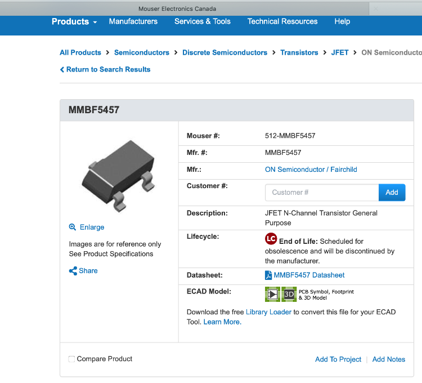
Task: Open the Services & Tools menu
Action: pos(203,21)
